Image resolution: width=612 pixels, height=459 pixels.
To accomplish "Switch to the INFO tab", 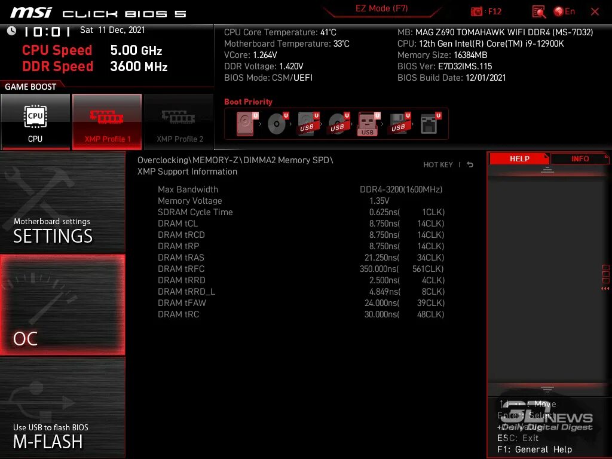I will click(x=580, y=159).
